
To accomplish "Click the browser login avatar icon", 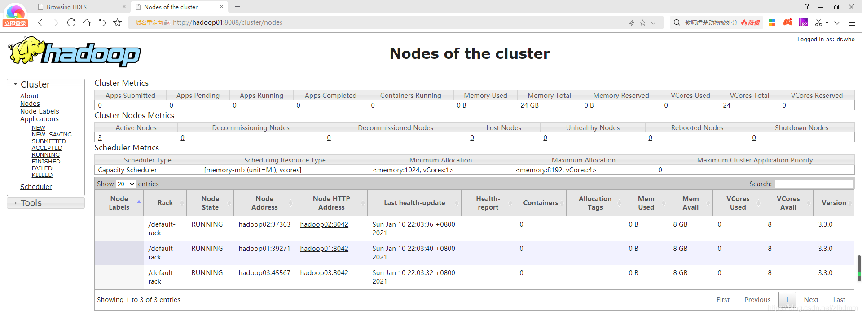I will [15, 15].
